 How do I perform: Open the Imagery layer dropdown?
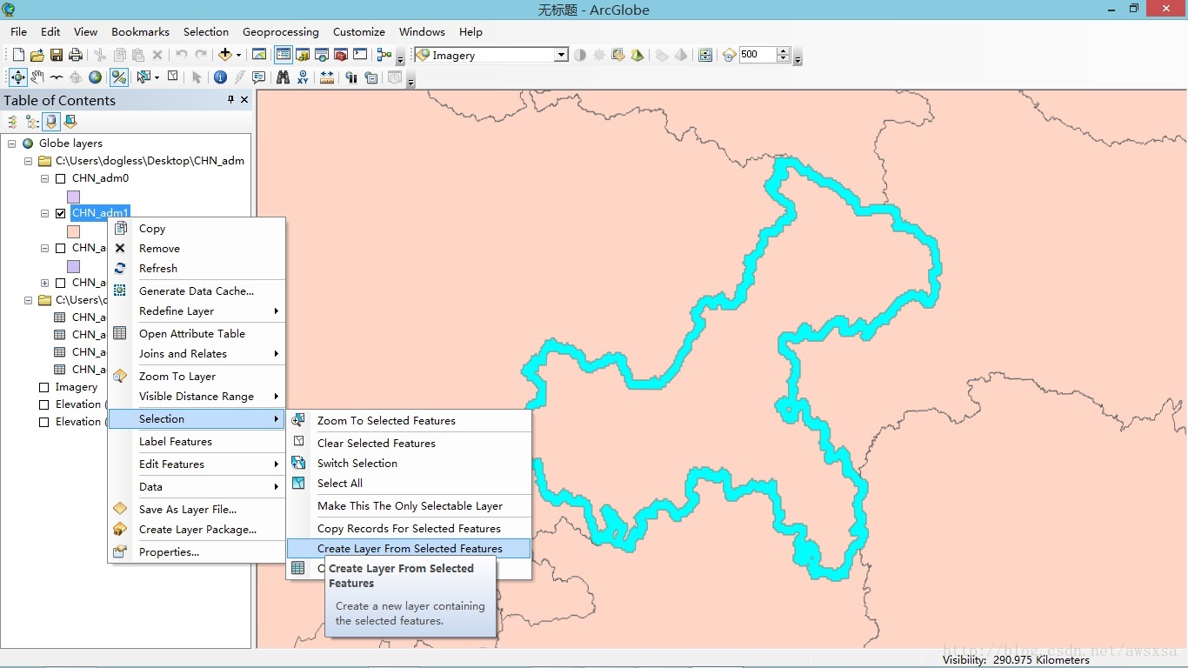(561, 55)
